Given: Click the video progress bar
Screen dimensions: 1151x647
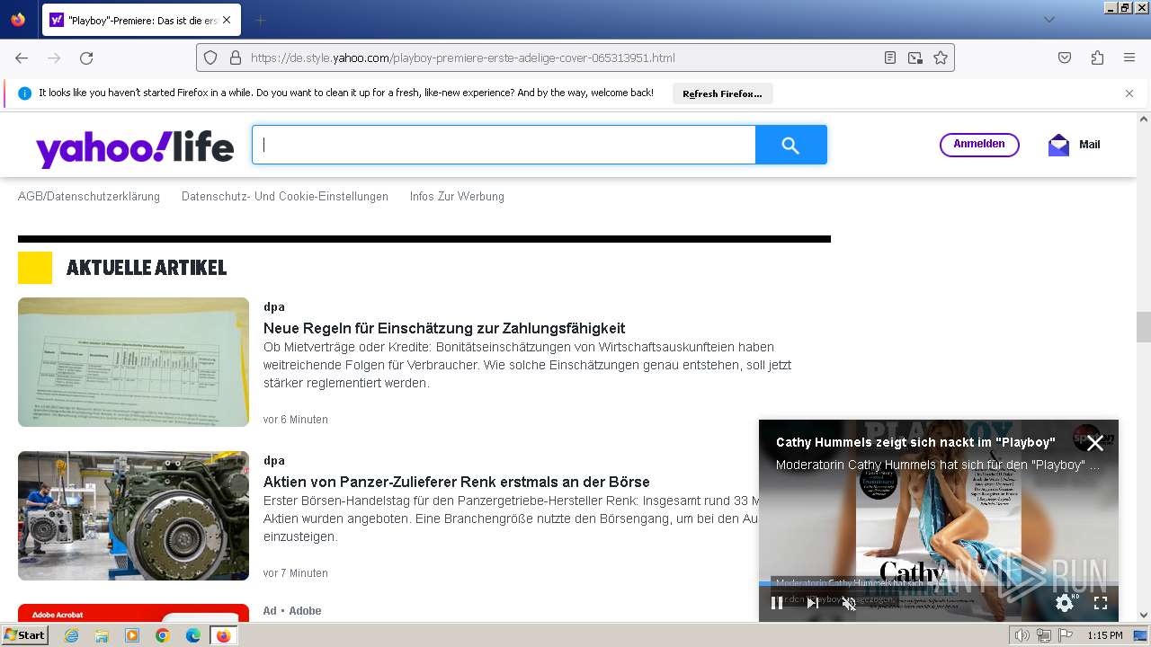Looking at the screenshot, I should (939, 584).
